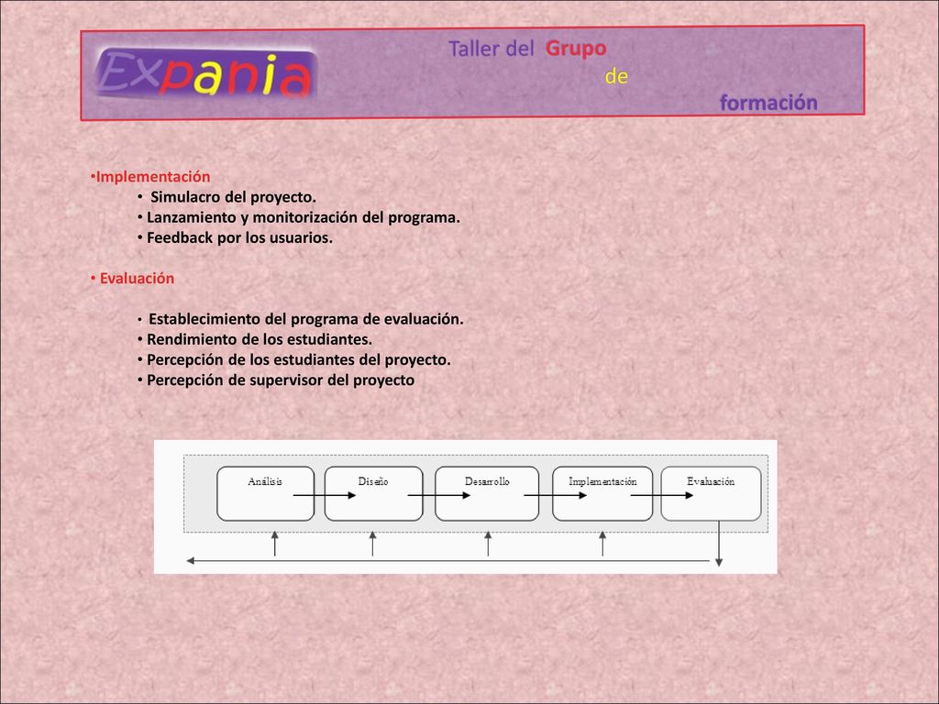Click the 'Desarrollo' box in the diagram
Image resolution: width=939 pixels, height=704 pixels.
point(487,494)
